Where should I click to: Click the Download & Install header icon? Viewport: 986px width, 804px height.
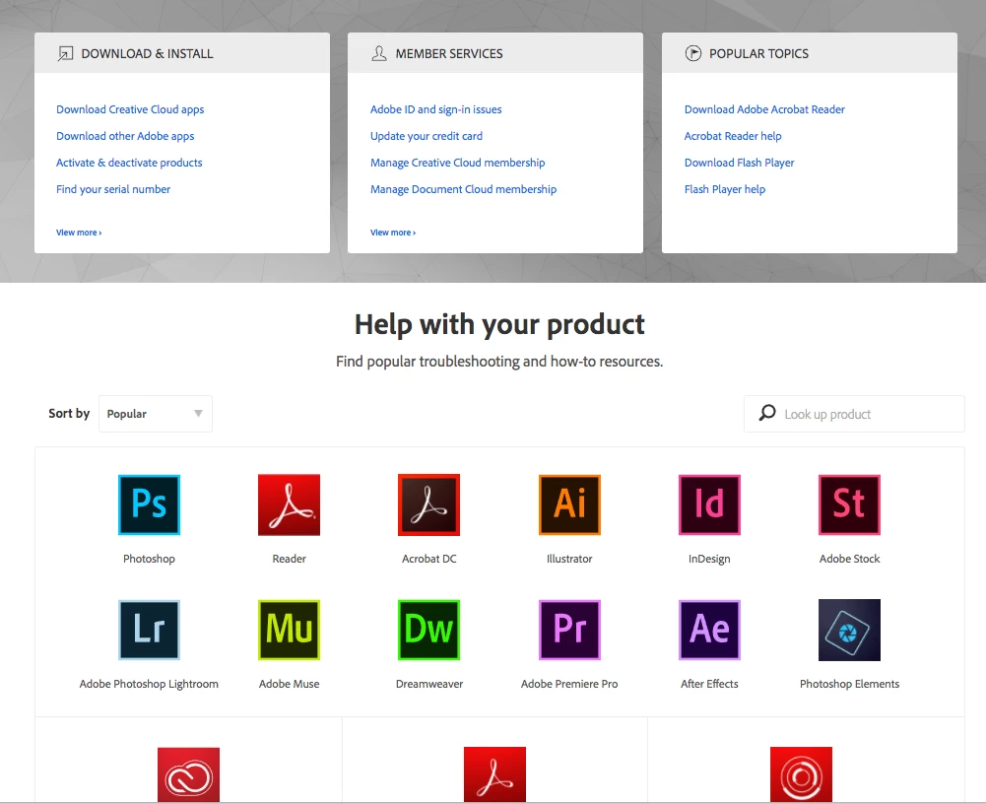point(65,53)
